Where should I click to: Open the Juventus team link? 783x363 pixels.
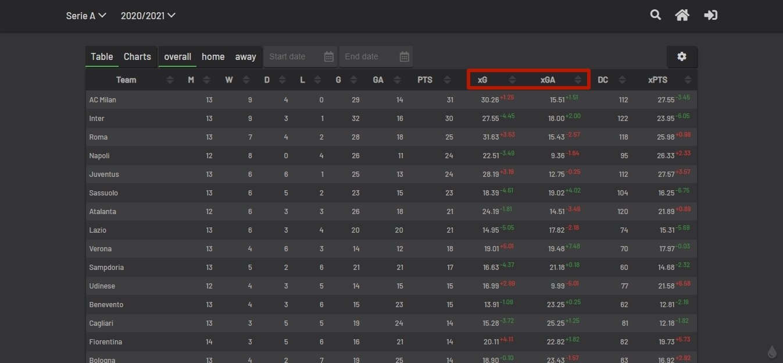[x=104, y=174]
